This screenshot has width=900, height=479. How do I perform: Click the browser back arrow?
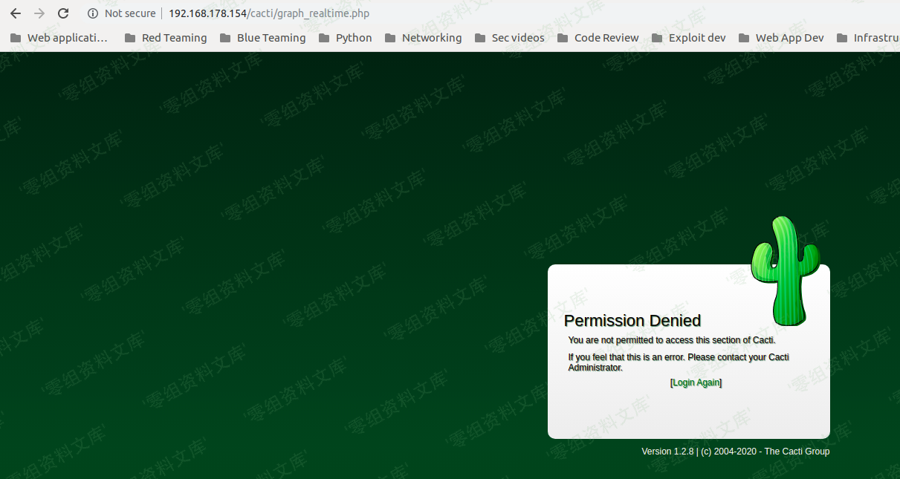point(16,13)
